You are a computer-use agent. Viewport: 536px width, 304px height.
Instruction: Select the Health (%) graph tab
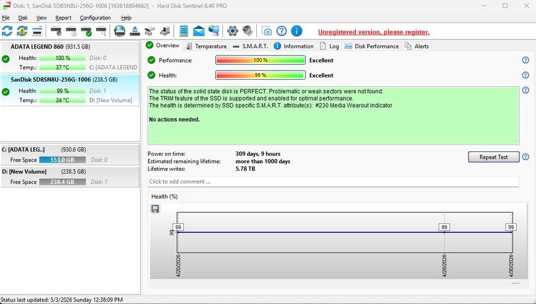(165, 196)
